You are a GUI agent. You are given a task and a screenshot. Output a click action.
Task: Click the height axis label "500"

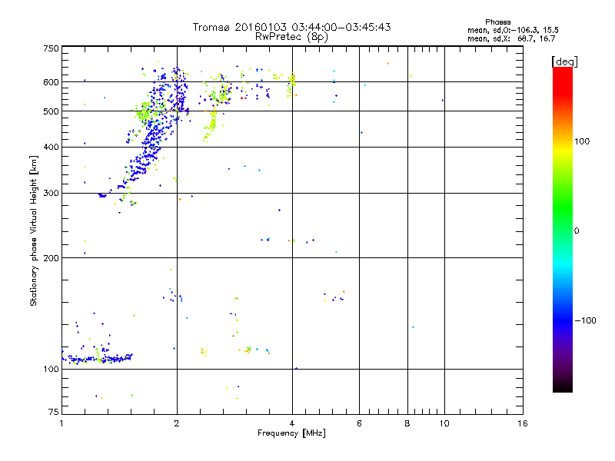pyautogui.click(x=51, y=111)
